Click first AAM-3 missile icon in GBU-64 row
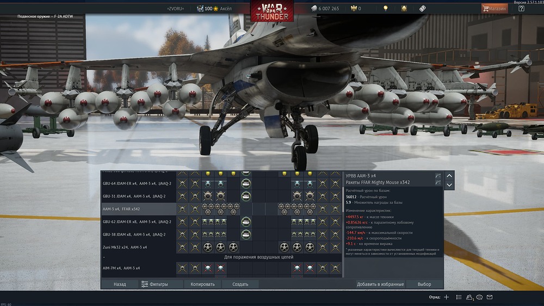544x306 pixels. [x=182, y=183]
